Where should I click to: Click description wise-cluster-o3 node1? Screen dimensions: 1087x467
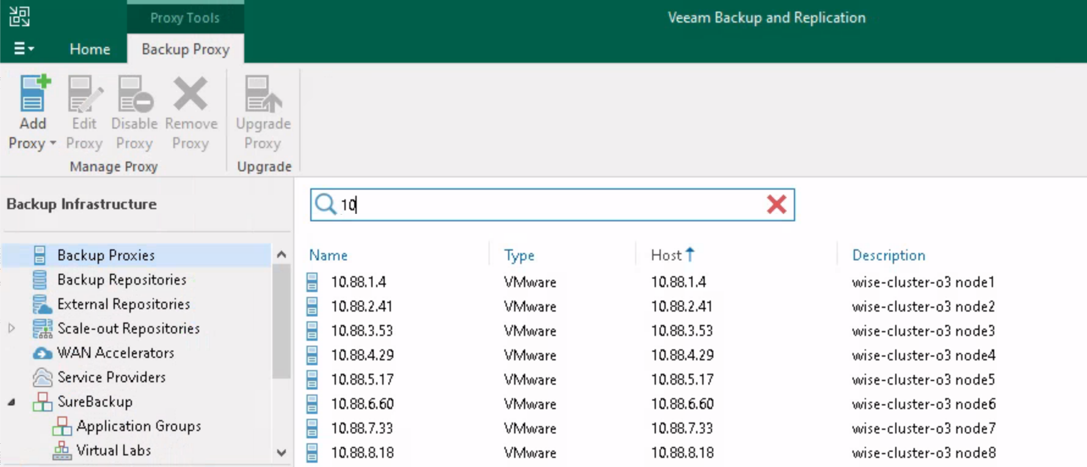(x=923, y=282)
